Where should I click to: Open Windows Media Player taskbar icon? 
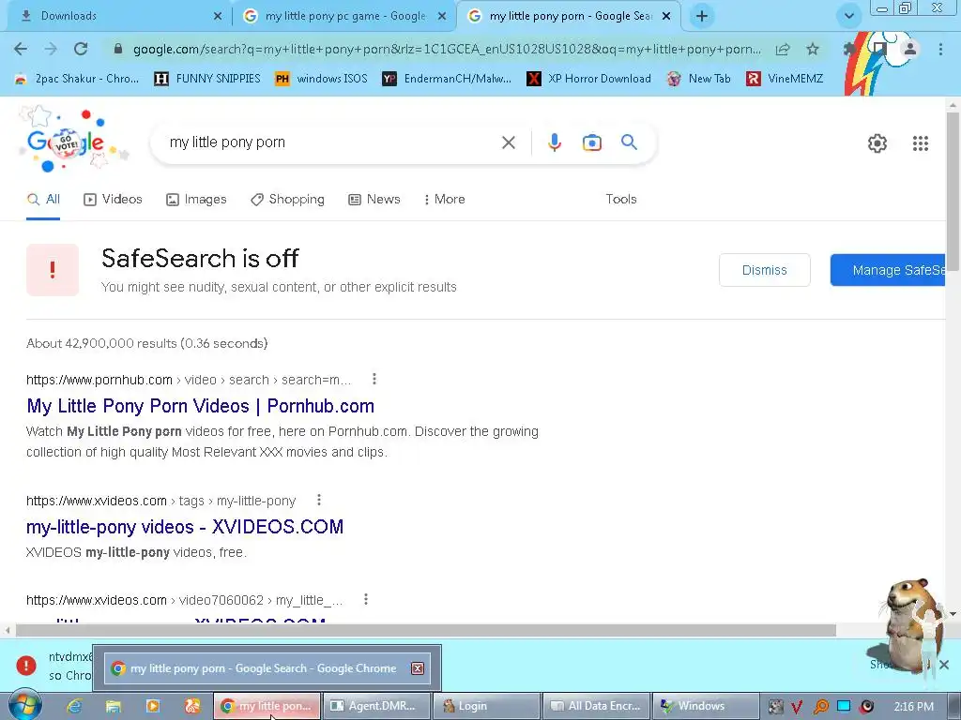coord(153,706)
